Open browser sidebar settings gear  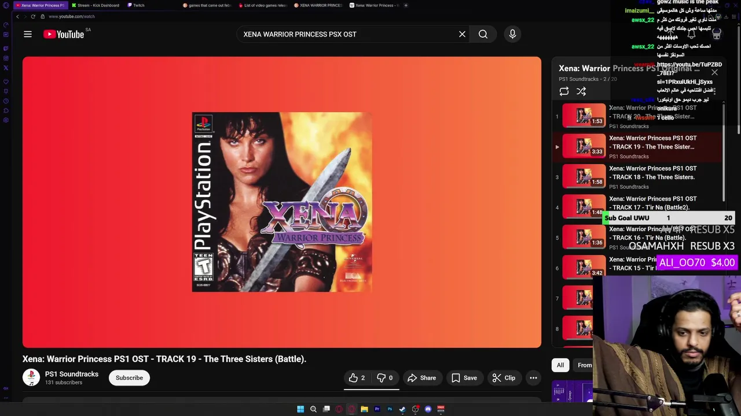[x=6, y=120]
